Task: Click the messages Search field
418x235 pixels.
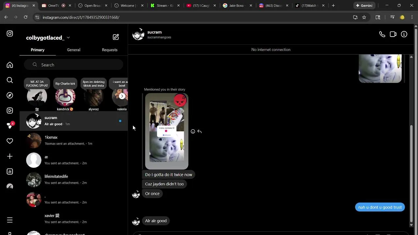Action: pos(73,65)
